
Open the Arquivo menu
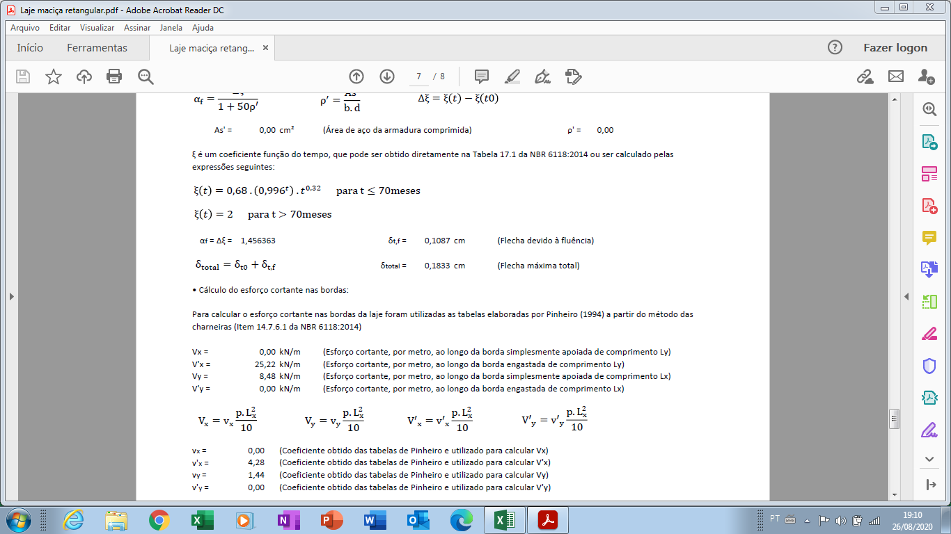(x=25, y=28)
